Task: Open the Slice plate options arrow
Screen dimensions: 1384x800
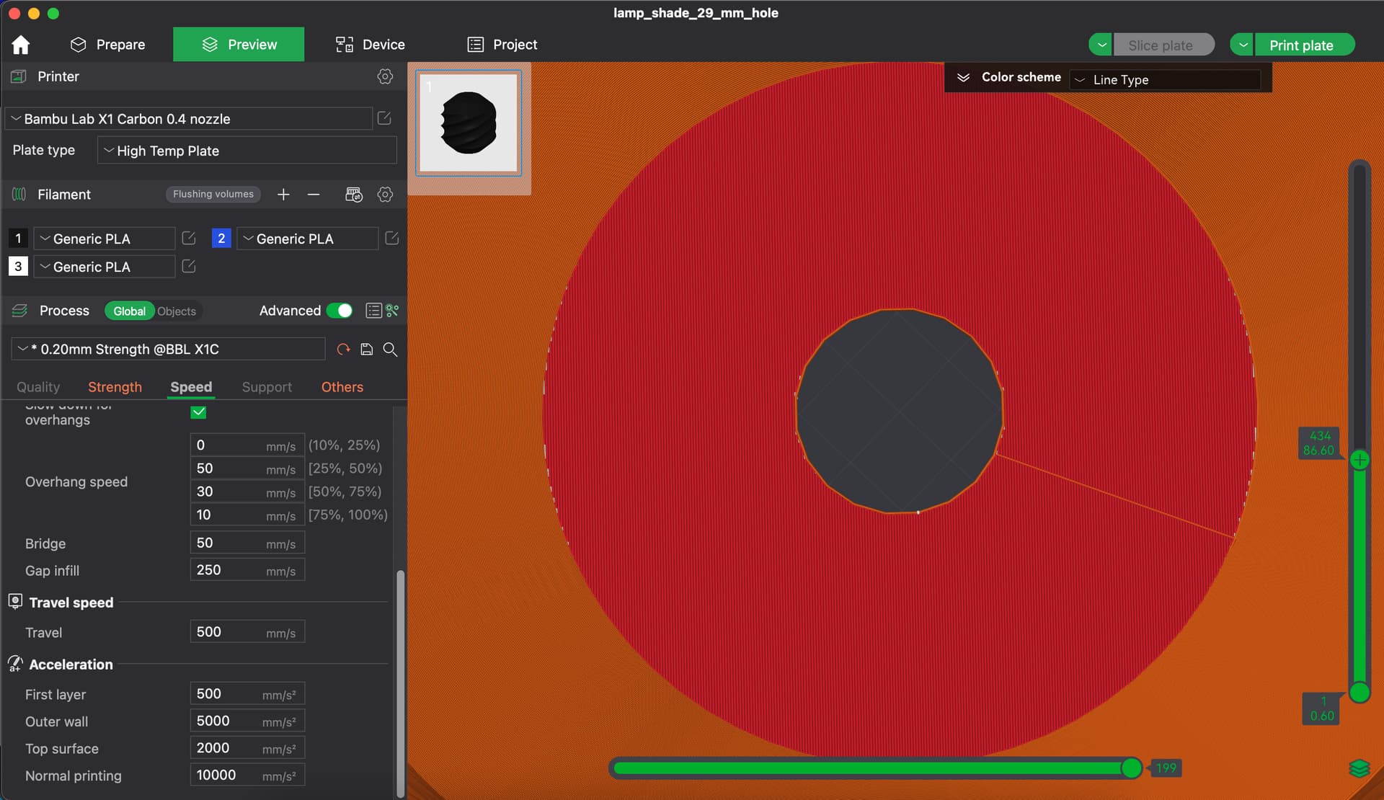Action: coord(1101,45)
